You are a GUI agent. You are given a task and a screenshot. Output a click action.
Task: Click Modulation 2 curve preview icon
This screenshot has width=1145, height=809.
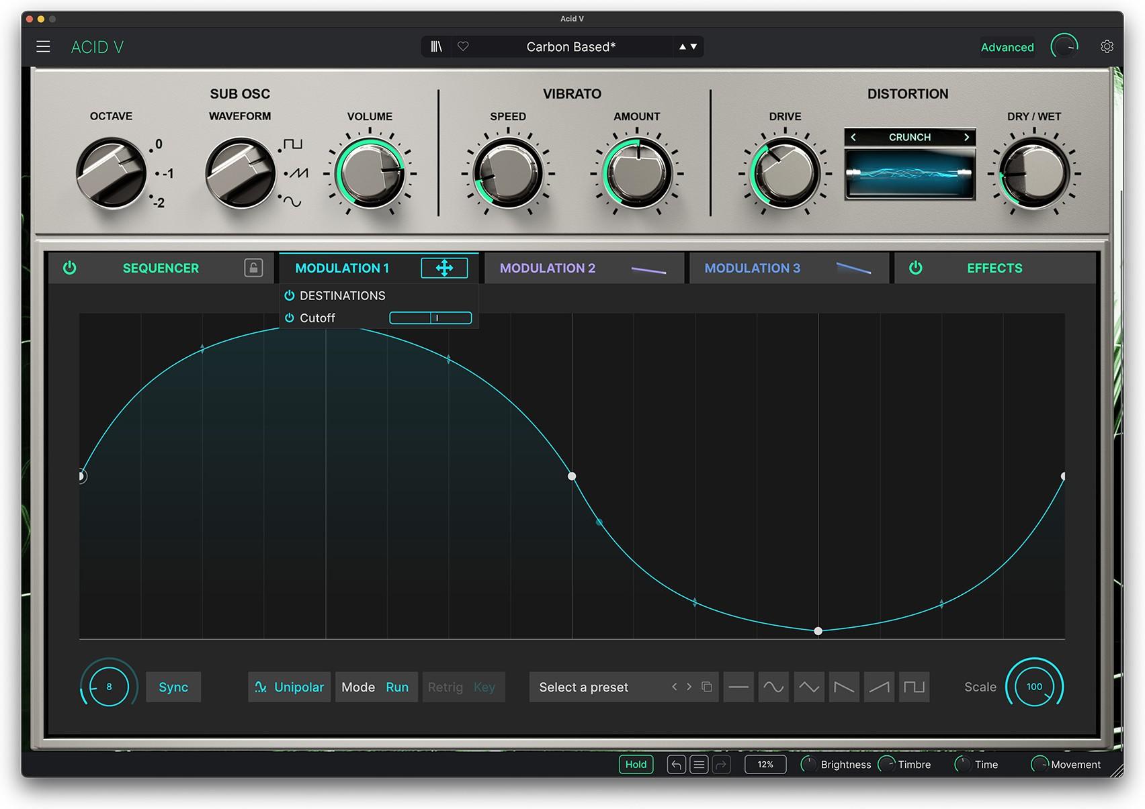tap(648, 270)
